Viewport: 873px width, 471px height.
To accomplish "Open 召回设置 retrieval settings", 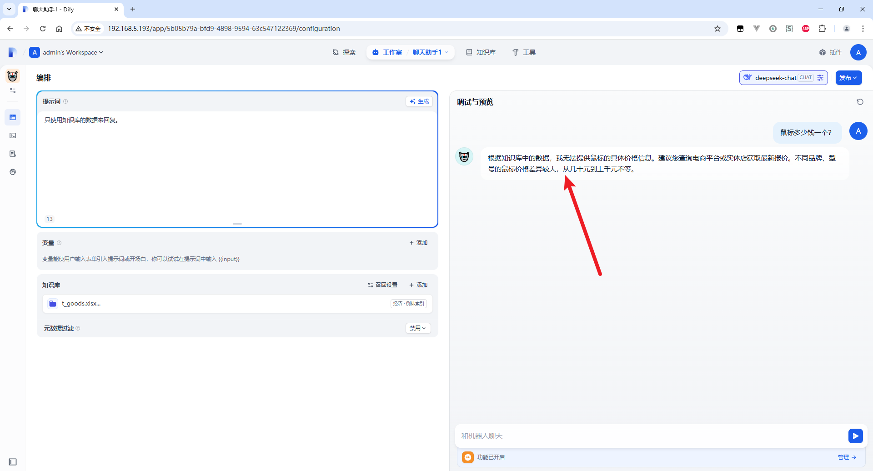I will click(x=383, y=285).
